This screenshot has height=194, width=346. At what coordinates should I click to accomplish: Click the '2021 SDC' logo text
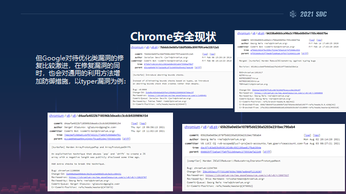[314, 15]
